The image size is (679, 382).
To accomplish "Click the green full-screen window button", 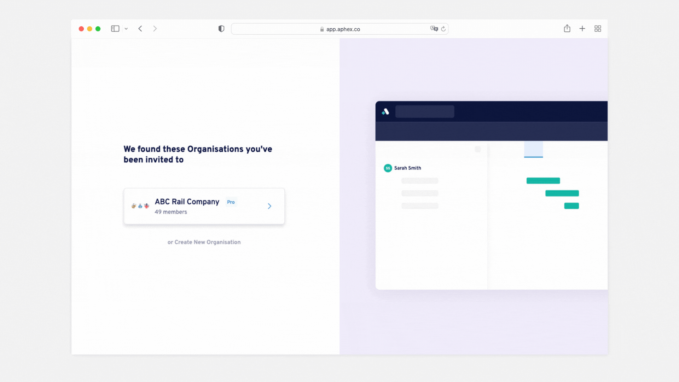I will tap(98, 29).
